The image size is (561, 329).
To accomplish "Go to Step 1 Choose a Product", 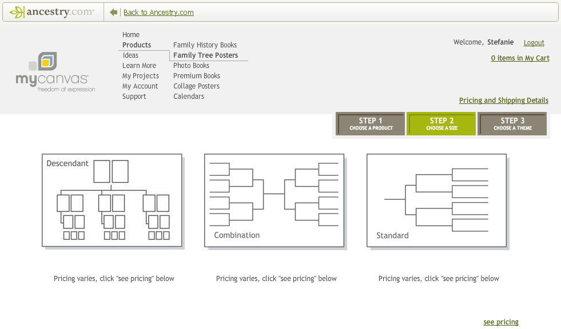I will tap(371, 124).
